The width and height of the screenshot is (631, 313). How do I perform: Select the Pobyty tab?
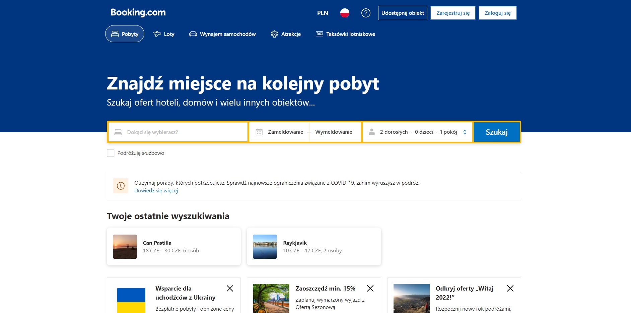[x=125, y=34]
